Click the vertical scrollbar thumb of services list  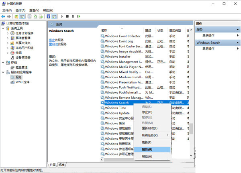191,128
